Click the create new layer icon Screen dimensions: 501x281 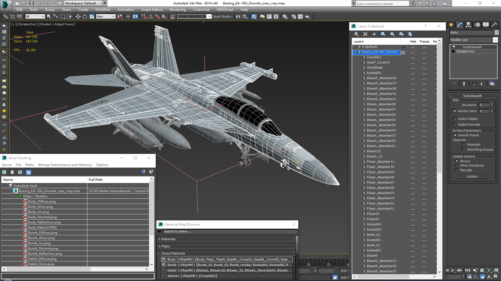[356, 34]
